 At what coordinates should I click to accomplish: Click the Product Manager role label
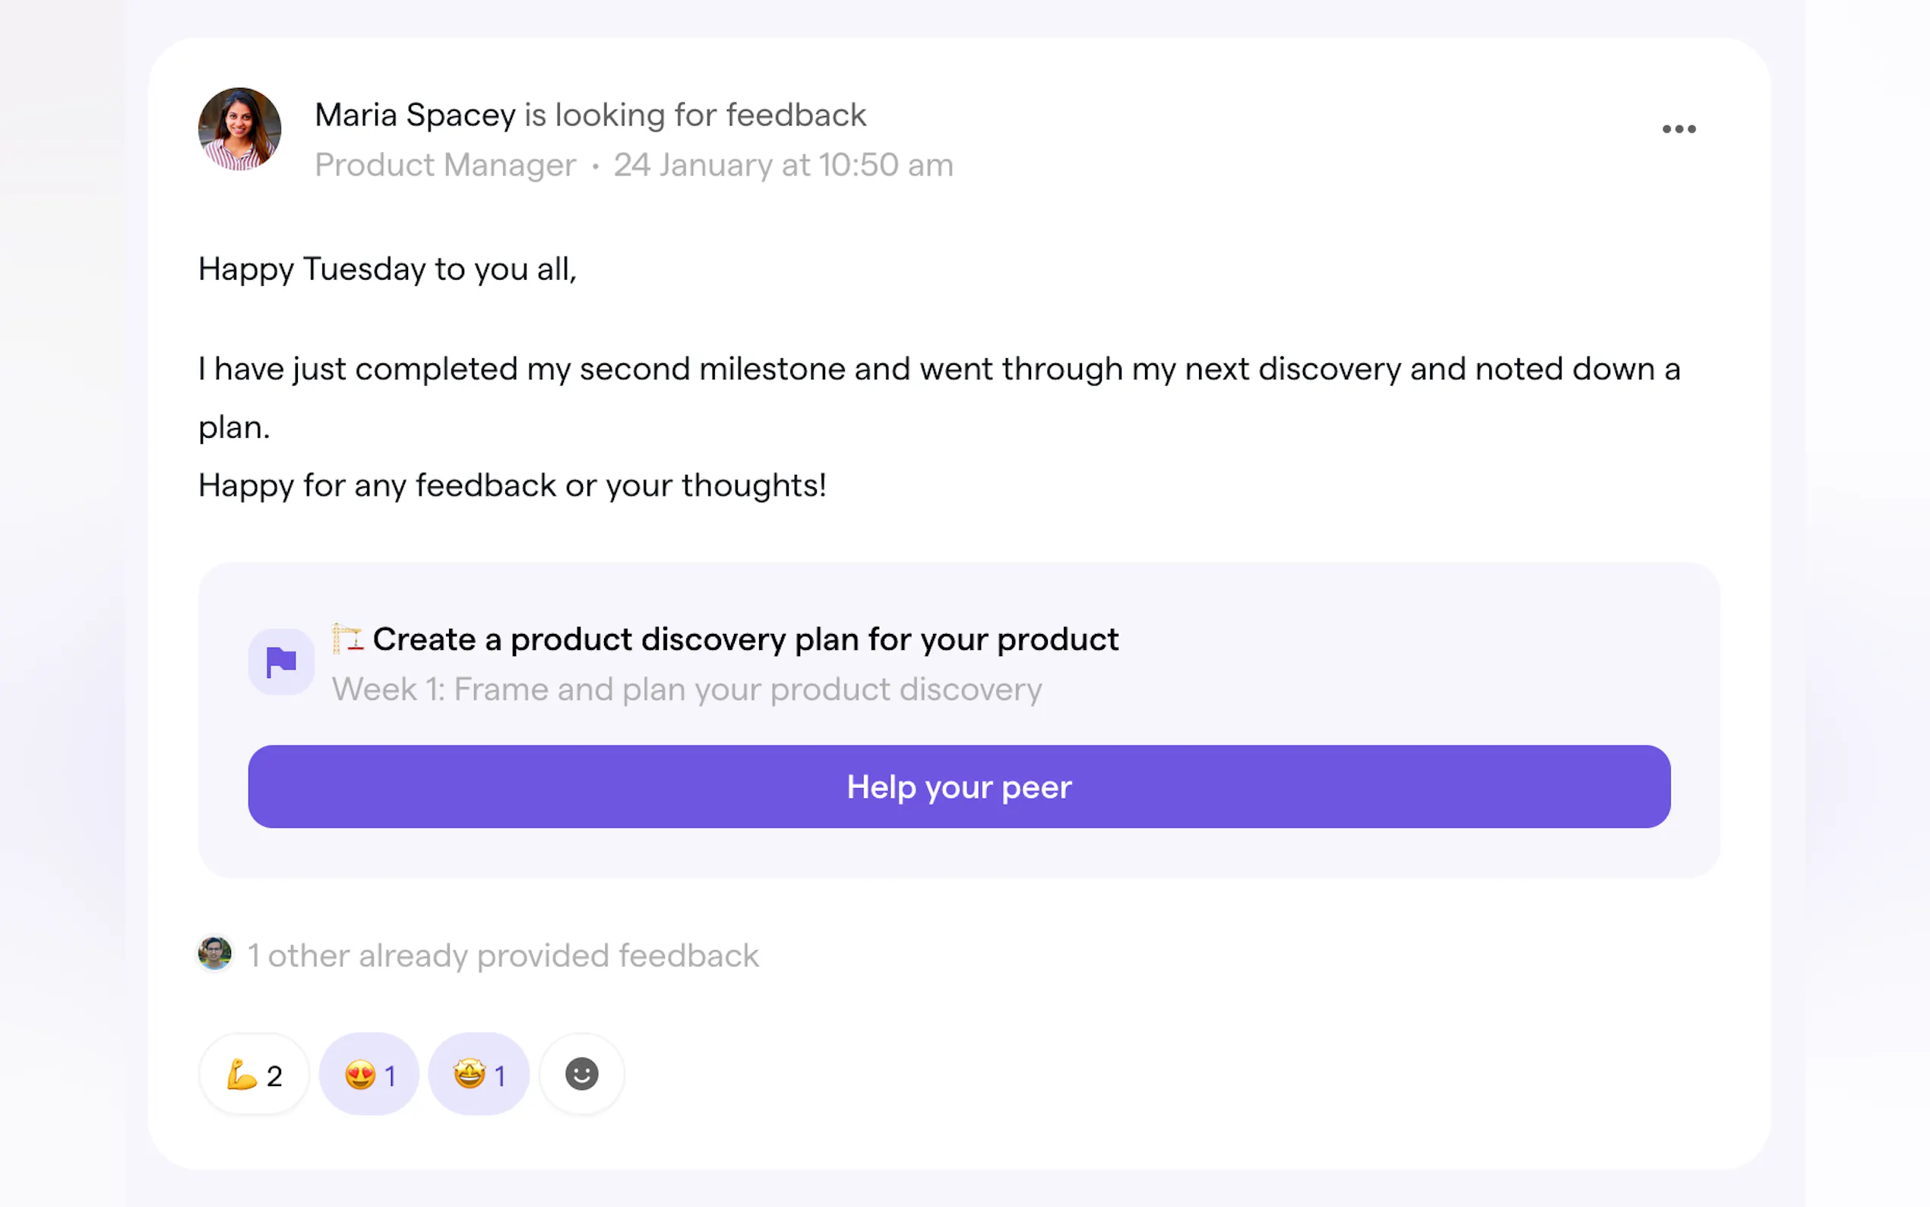pos(445,165)
